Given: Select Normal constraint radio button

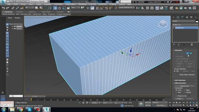Looking at the screenshot, I should point(185,92).
